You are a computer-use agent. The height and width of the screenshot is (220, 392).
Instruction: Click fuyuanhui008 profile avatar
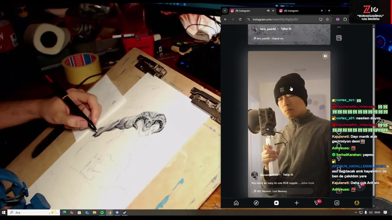click(254, 175)
